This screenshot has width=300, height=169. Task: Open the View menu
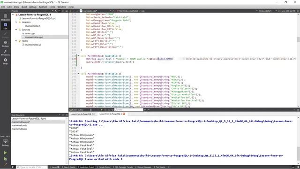pyautogui.click(x=16, y=7)
